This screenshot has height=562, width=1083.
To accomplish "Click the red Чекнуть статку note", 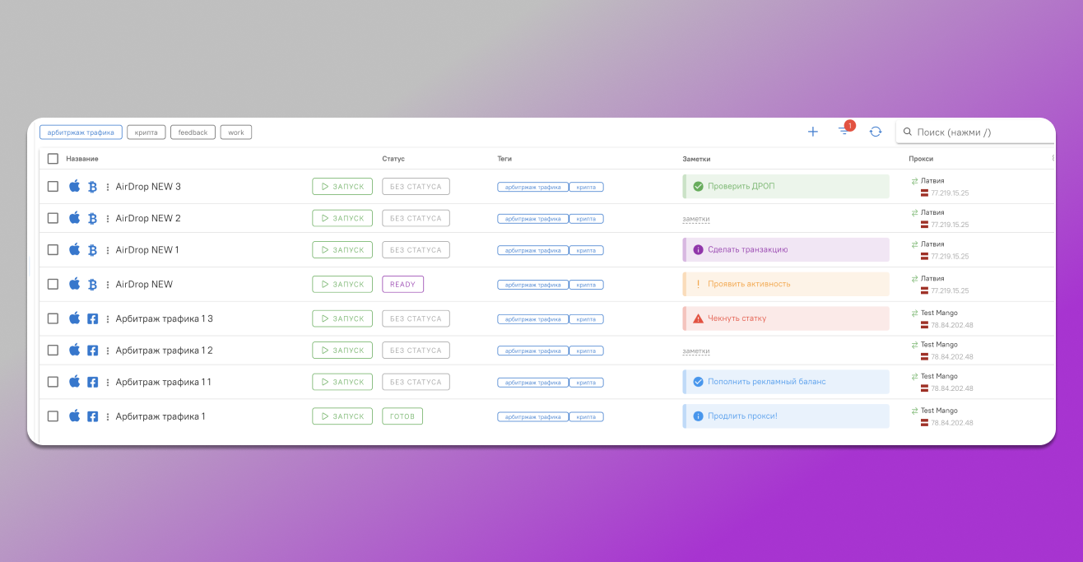I will point(786,318).
